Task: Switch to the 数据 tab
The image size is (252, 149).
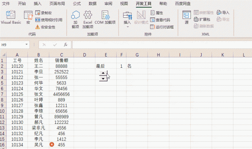Action: [92, 3]
